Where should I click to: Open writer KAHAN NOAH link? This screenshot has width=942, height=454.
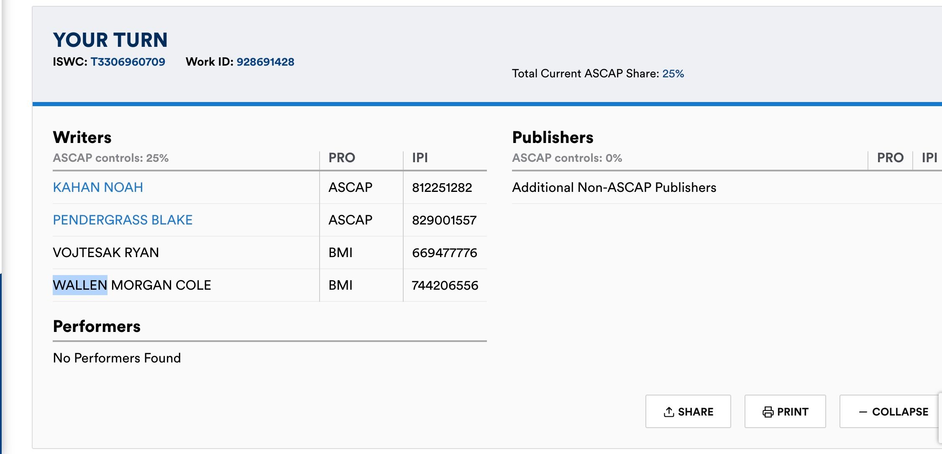tap(98, 187)
